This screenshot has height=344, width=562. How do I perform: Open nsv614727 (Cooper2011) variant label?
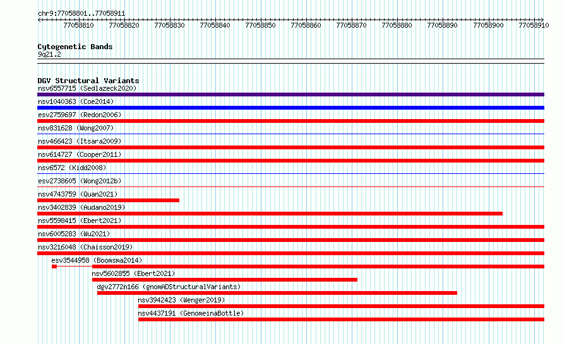click(80, 154)
